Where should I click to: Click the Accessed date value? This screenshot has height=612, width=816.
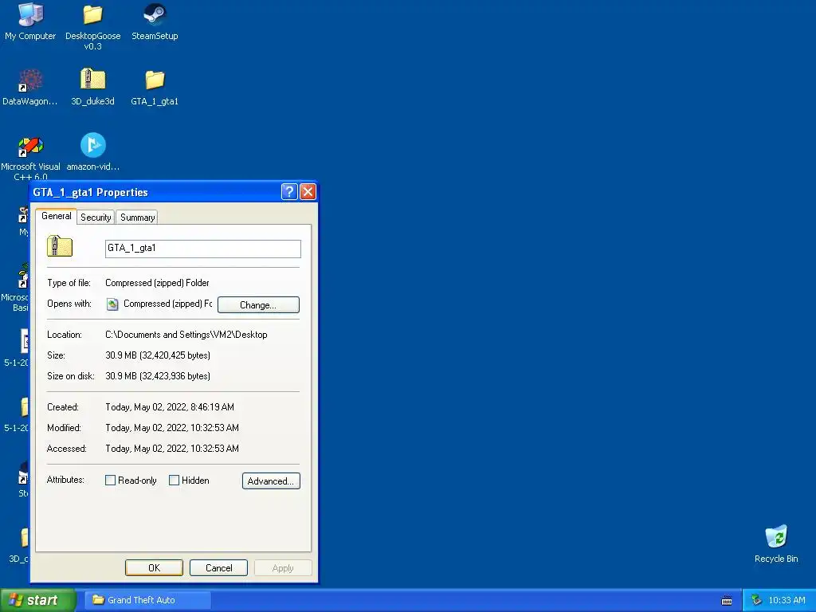pos(172,449)
